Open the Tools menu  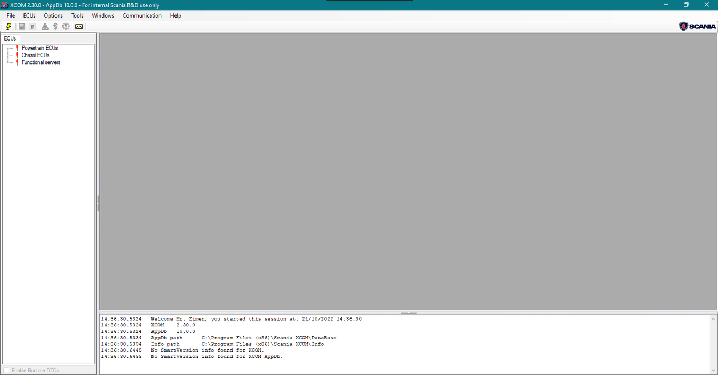pyautogui.click(x=77, y=15)
